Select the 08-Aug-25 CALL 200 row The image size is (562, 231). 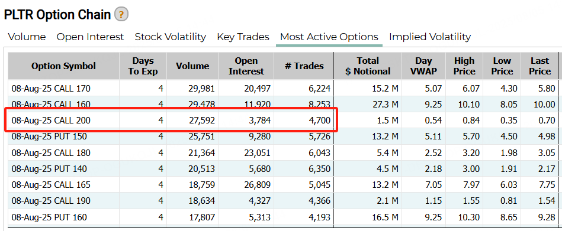[x=283, y=121]
